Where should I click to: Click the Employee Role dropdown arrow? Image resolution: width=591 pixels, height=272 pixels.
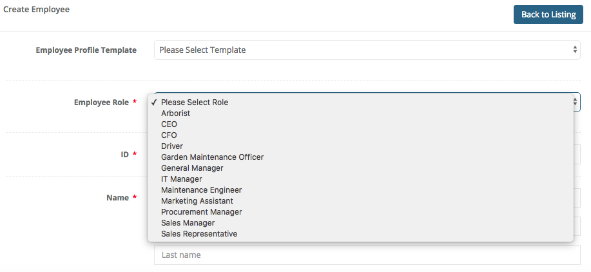point(575,102)
